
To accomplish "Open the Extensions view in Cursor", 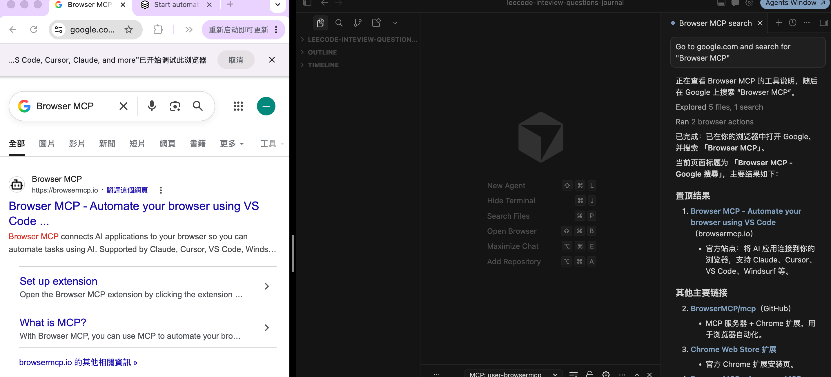I will point(376,23).
